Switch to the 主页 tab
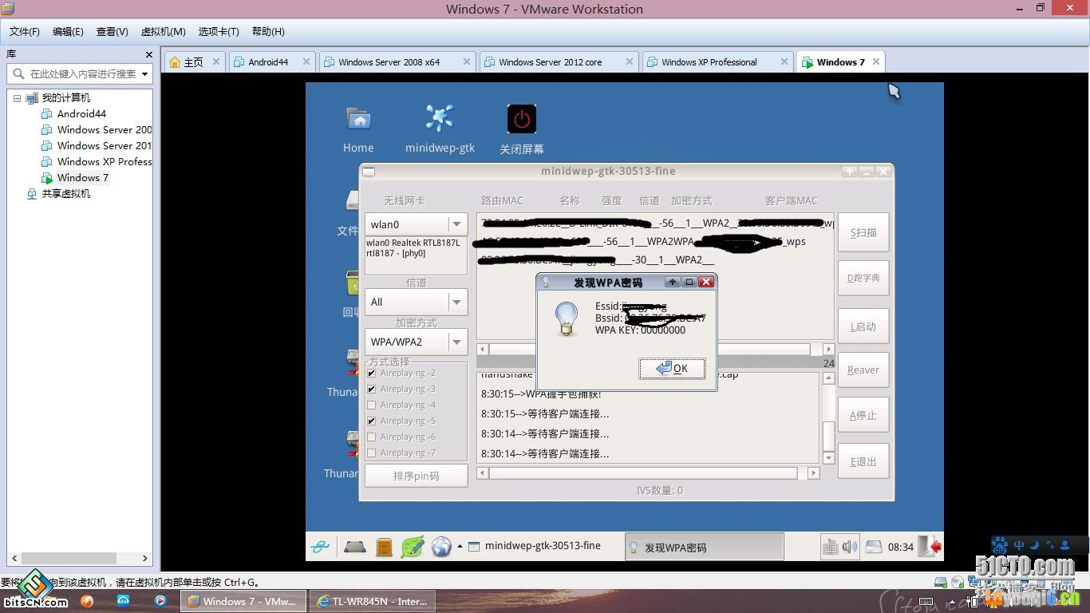The height and width of the screenshot is (613, 1090). pos(194,61)
